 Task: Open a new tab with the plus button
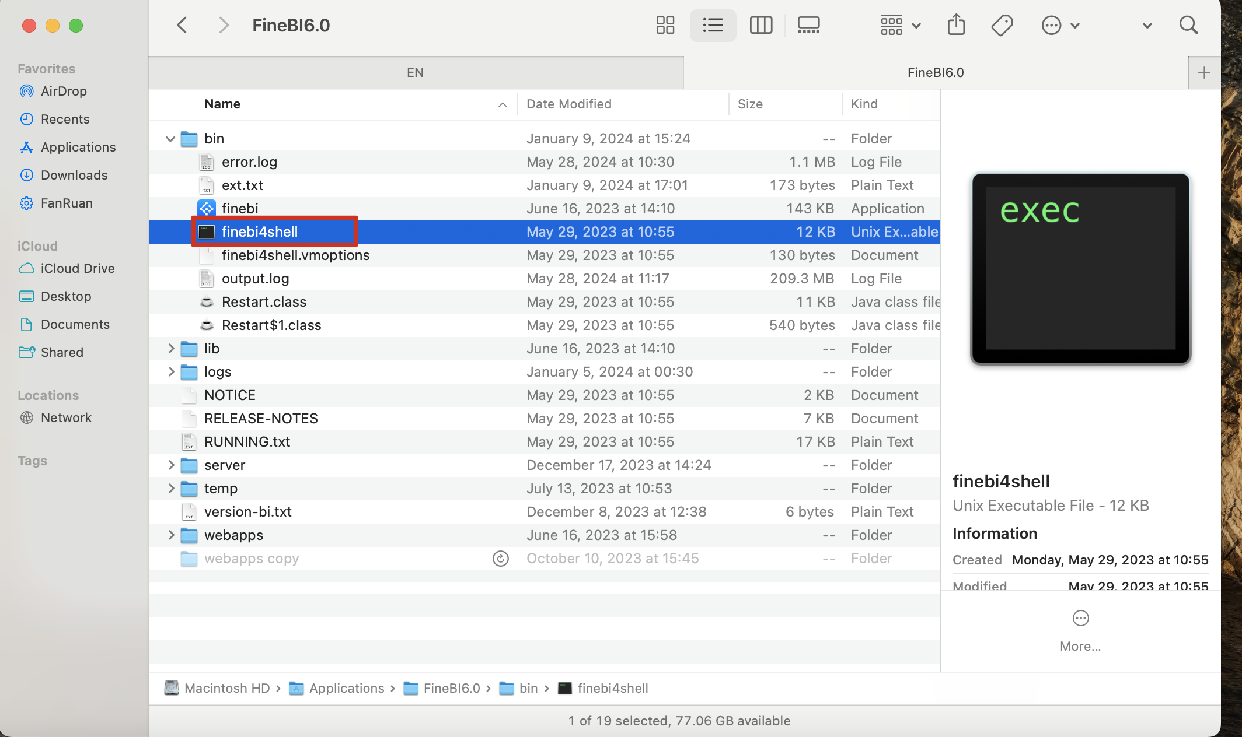point(1203,72)
